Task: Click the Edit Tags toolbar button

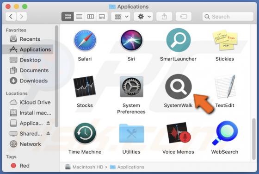Action: (184, 17)
